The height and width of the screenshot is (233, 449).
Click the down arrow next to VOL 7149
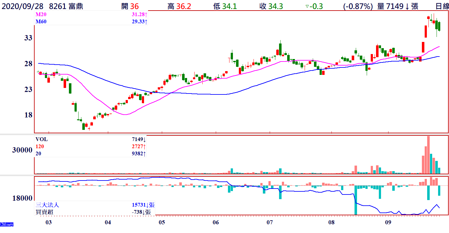(145, 139)
